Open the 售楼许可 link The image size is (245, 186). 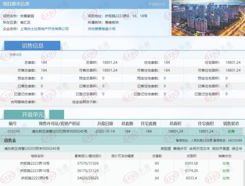(x=180, y=149)
